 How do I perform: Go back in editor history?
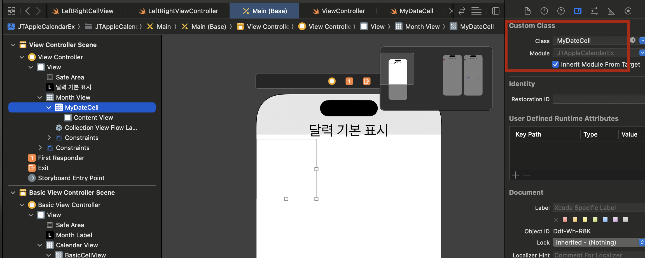(x=27, y=11)
